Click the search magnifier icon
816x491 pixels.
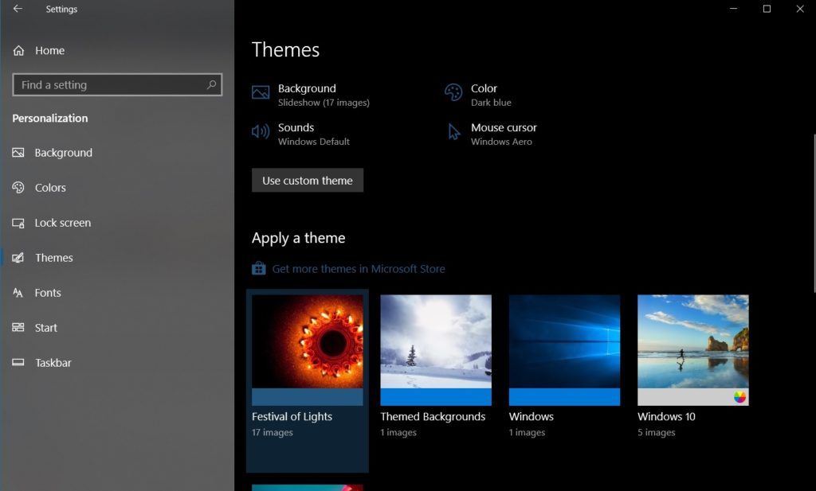210,84
